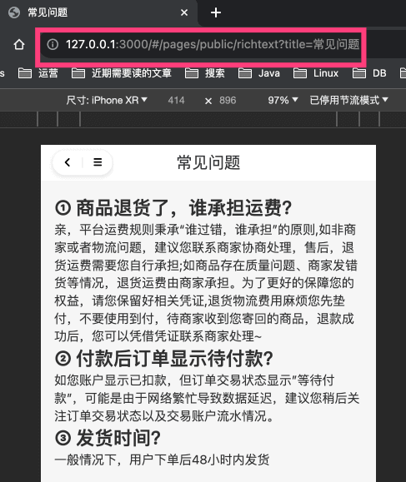The image size is (406, 482).
Task: Tap the back arrow in page header
Action: coord(68,162)
